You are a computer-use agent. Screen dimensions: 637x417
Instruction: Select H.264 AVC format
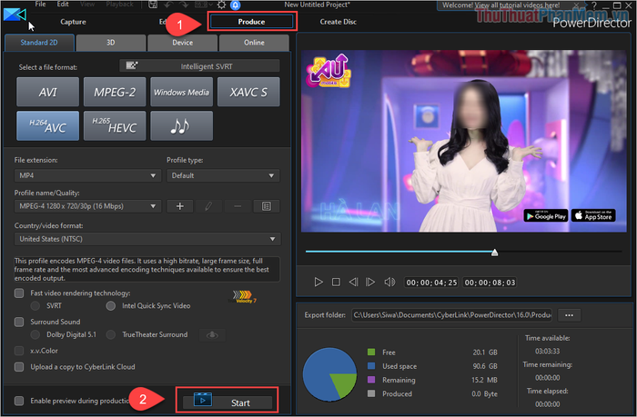coord(47,126)
